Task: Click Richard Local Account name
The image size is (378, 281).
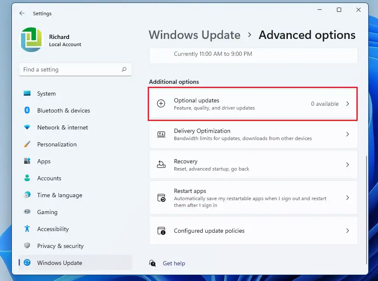Action: (65, 40)
